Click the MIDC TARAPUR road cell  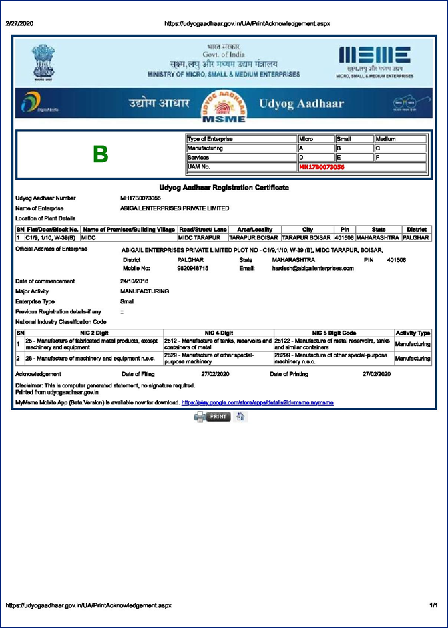202,237
